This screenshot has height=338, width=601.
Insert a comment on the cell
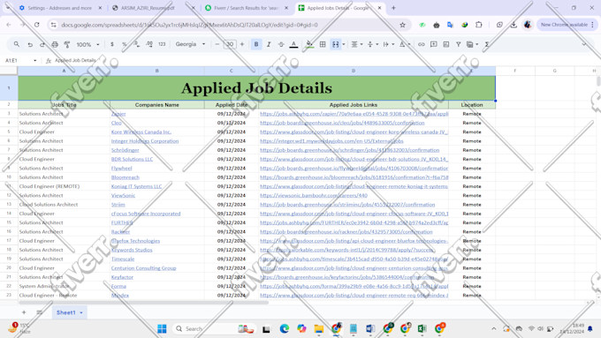point(433,44)
